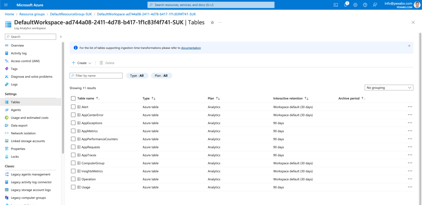Close the Tables blade with X
This screenshot has height=205, width=422.
click(x=413, y=23)
